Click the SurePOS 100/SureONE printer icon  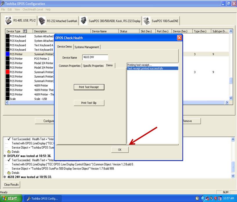[x=147, y=21]
